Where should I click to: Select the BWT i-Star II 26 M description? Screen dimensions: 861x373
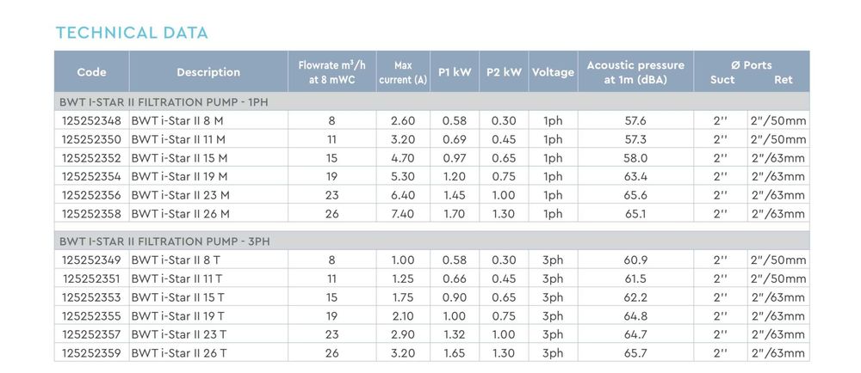(179, 213)
